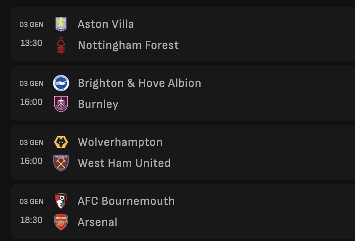Select the Wolverhampton wolf logo

coord(61,142)
